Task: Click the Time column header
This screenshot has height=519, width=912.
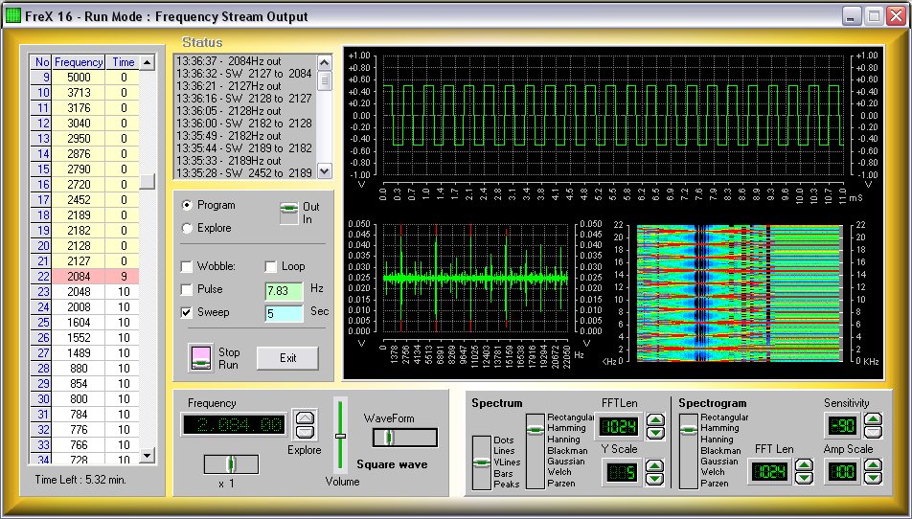Action: [123, 62]
